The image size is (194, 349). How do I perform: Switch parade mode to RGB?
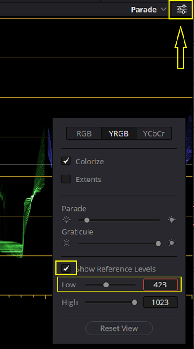84,133
